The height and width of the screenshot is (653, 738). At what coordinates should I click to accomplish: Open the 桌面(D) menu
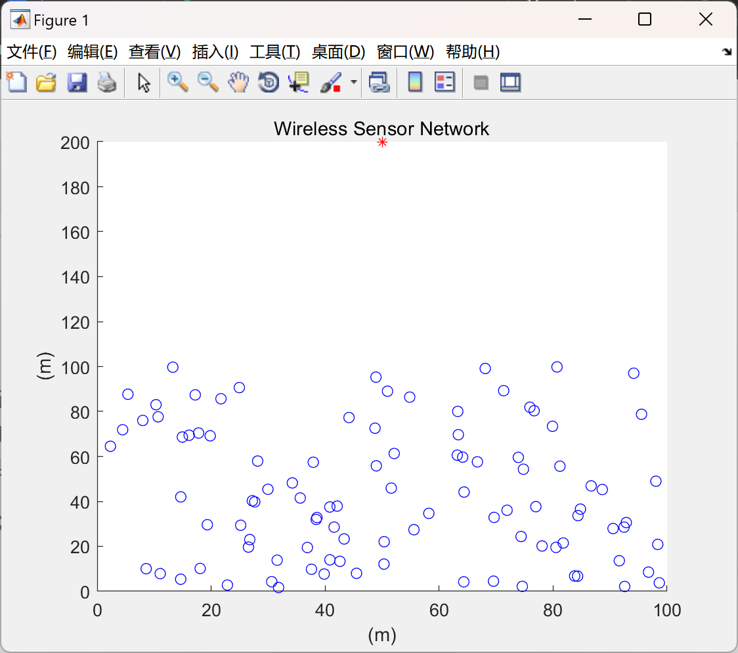point(338,52)
